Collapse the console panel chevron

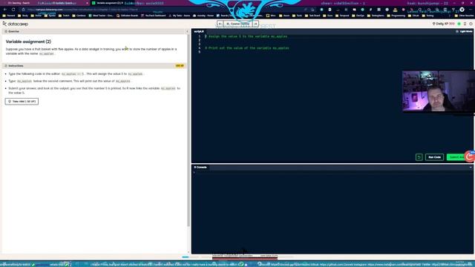click(471, 167)
